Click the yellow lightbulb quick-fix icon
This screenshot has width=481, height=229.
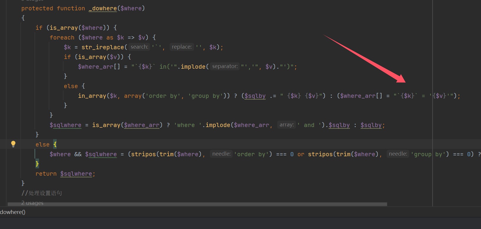13,144
